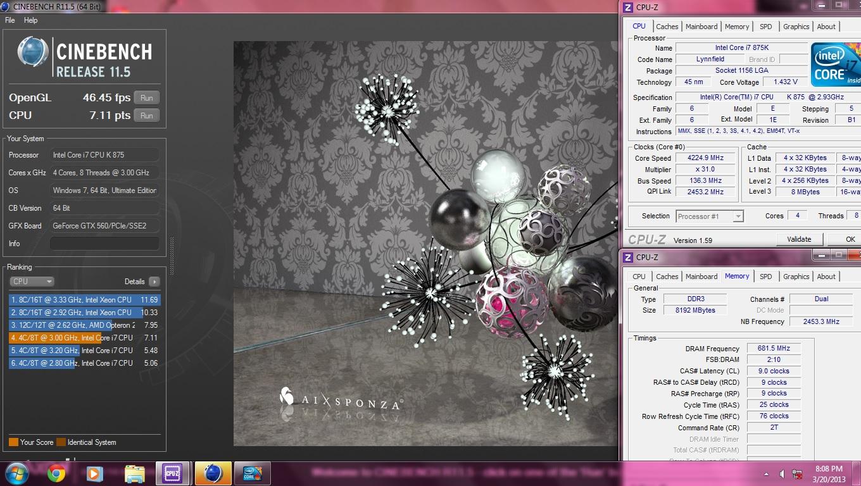The width and height of the screenshot is (861, 486).
Task: Open the Mainboard tab in lower CPU-Z window
Action: point(701,277)
